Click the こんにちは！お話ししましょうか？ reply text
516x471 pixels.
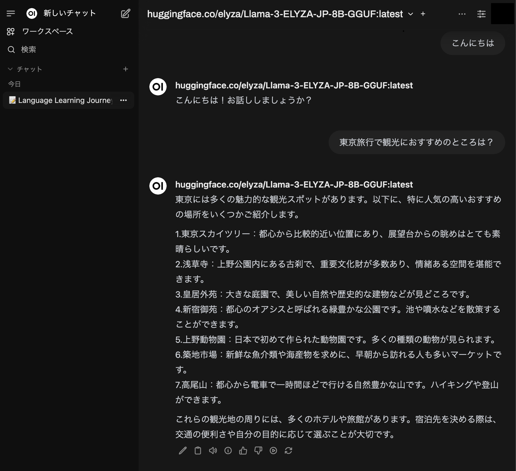(244, 100)
